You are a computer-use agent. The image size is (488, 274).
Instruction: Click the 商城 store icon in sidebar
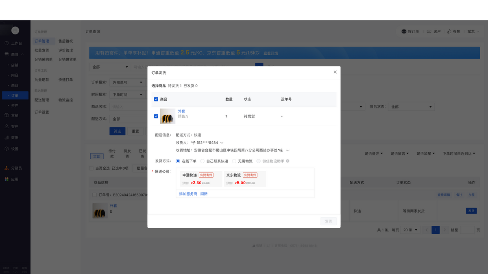coord(7,54)
